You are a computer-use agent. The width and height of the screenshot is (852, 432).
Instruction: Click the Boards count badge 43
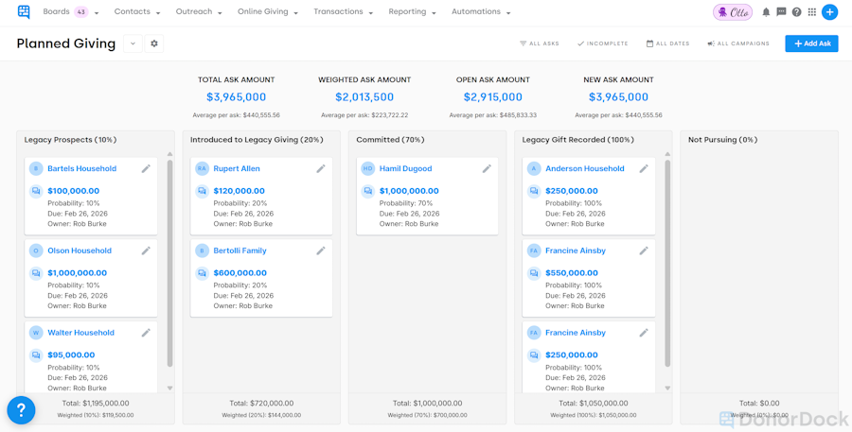[x=81, y=12]
